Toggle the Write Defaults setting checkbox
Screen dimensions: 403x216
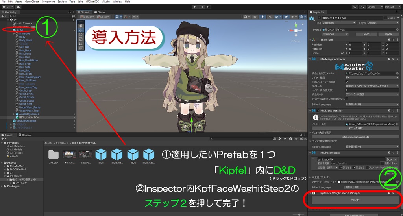pos(347,99)
